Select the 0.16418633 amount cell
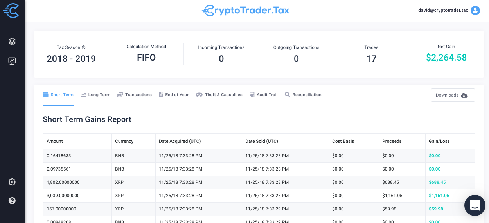 (x=77, y=156)
